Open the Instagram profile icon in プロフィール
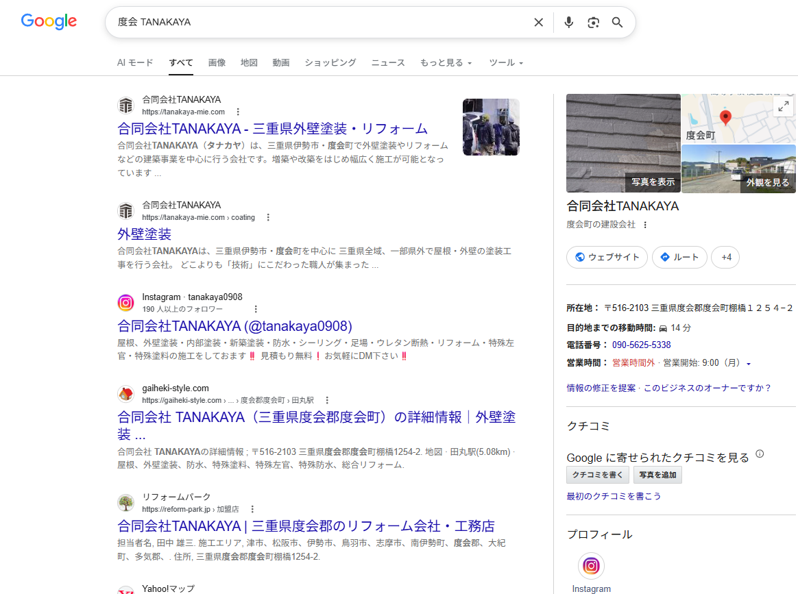Screen dimensions: 798x594 coord(591,565)
